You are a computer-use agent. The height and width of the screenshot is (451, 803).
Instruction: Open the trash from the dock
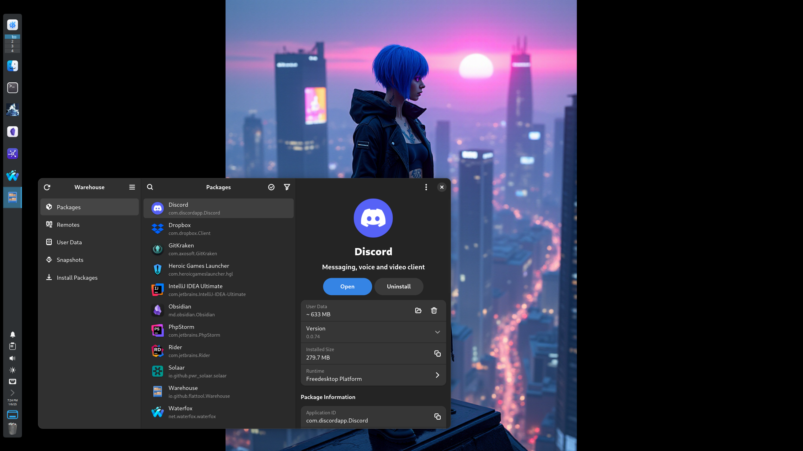click(13, 428)
